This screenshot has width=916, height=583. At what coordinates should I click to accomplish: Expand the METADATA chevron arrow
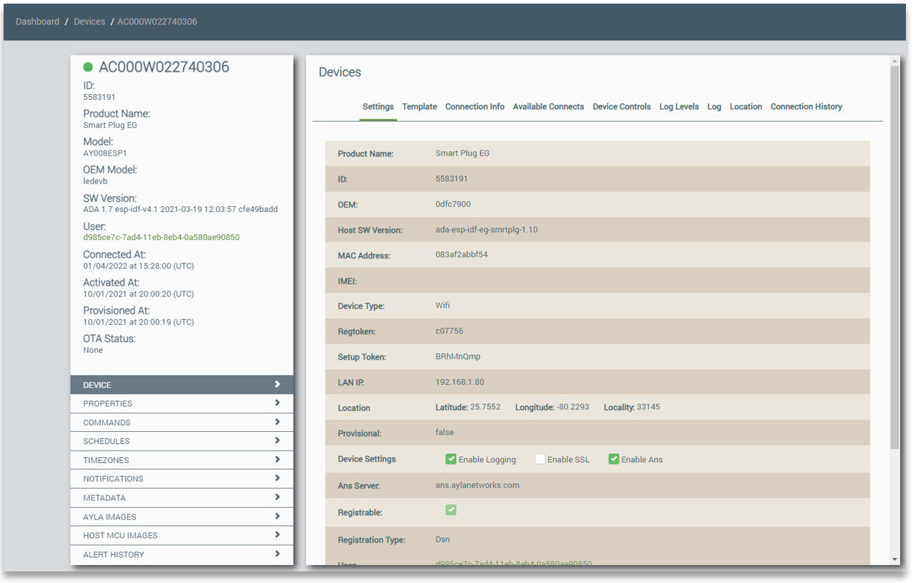coord(277,497)
